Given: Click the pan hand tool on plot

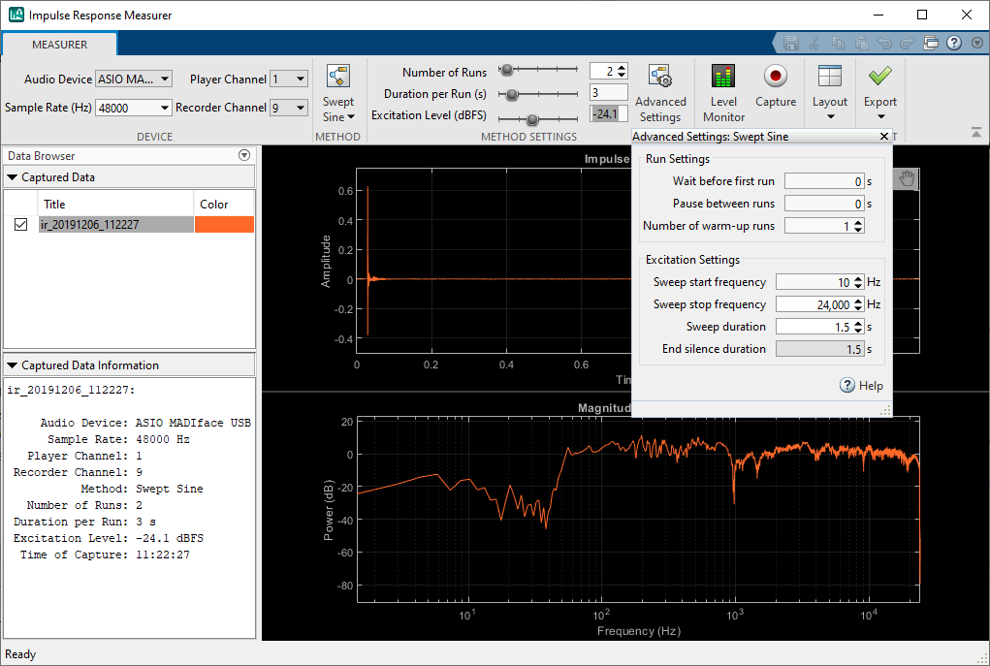Looking at the screenshot, I should 908,177.
